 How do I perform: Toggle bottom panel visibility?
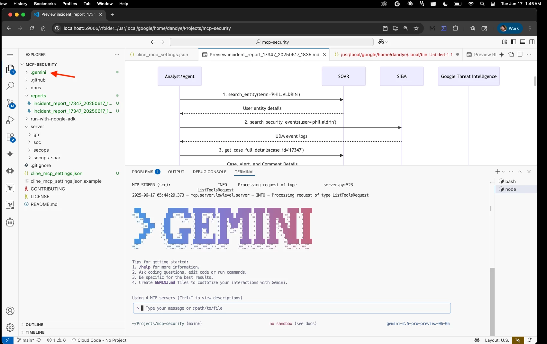coord(523,42)
